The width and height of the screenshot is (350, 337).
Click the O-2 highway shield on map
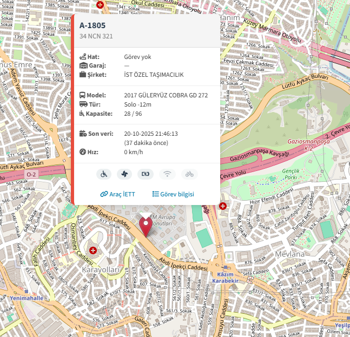pos(32,174)
